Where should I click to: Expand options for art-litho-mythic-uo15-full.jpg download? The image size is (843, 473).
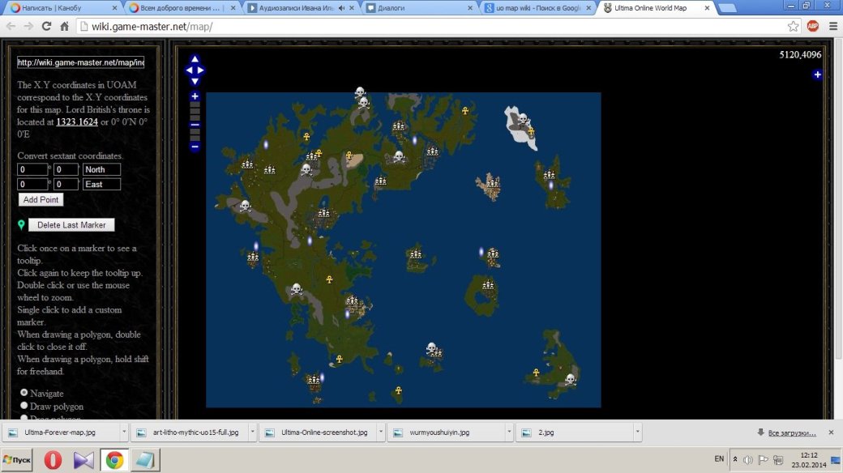click(x=252, y=433)
